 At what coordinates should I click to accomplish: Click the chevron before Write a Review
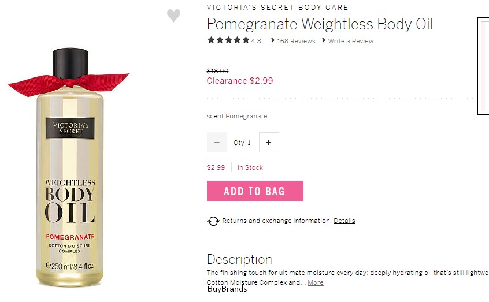click(324, 40)
